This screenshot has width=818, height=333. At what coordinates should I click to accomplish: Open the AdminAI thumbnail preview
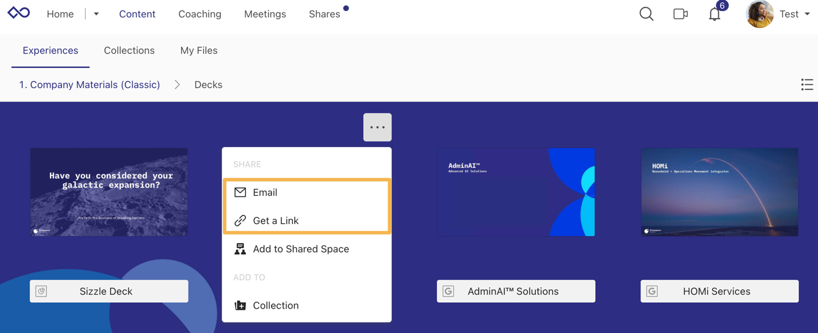click(516, 192)
